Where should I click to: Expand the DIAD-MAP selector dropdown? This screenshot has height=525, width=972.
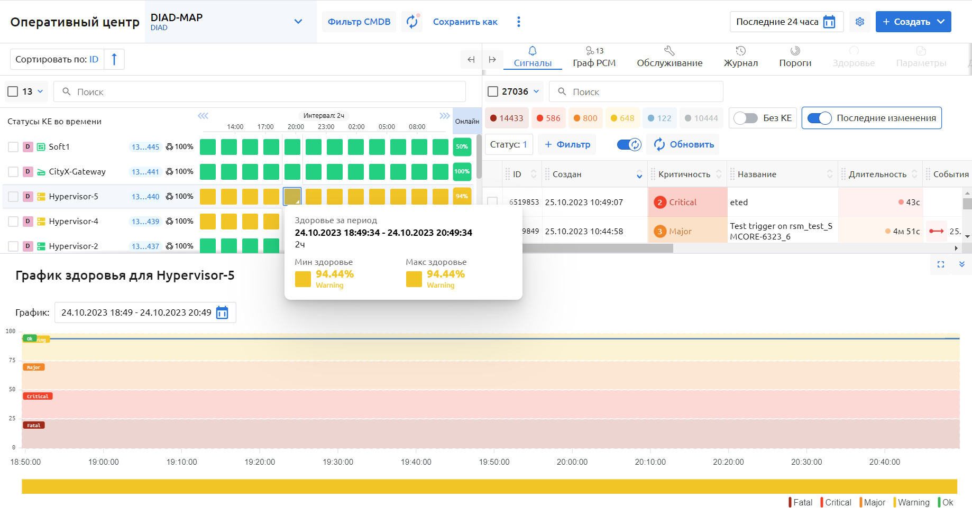click(298, 22)
